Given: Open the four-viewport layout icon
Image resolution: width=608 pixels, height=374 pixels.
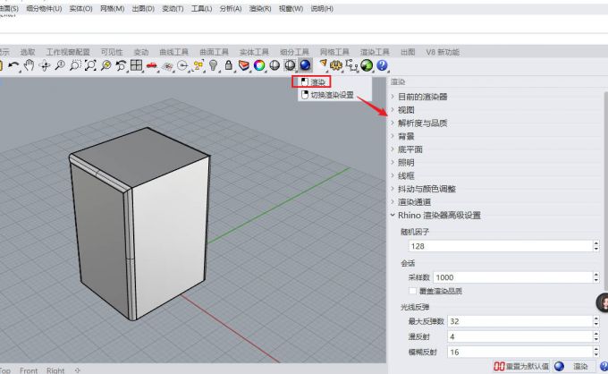Looking at the screenshot, I should coord(136,65).
